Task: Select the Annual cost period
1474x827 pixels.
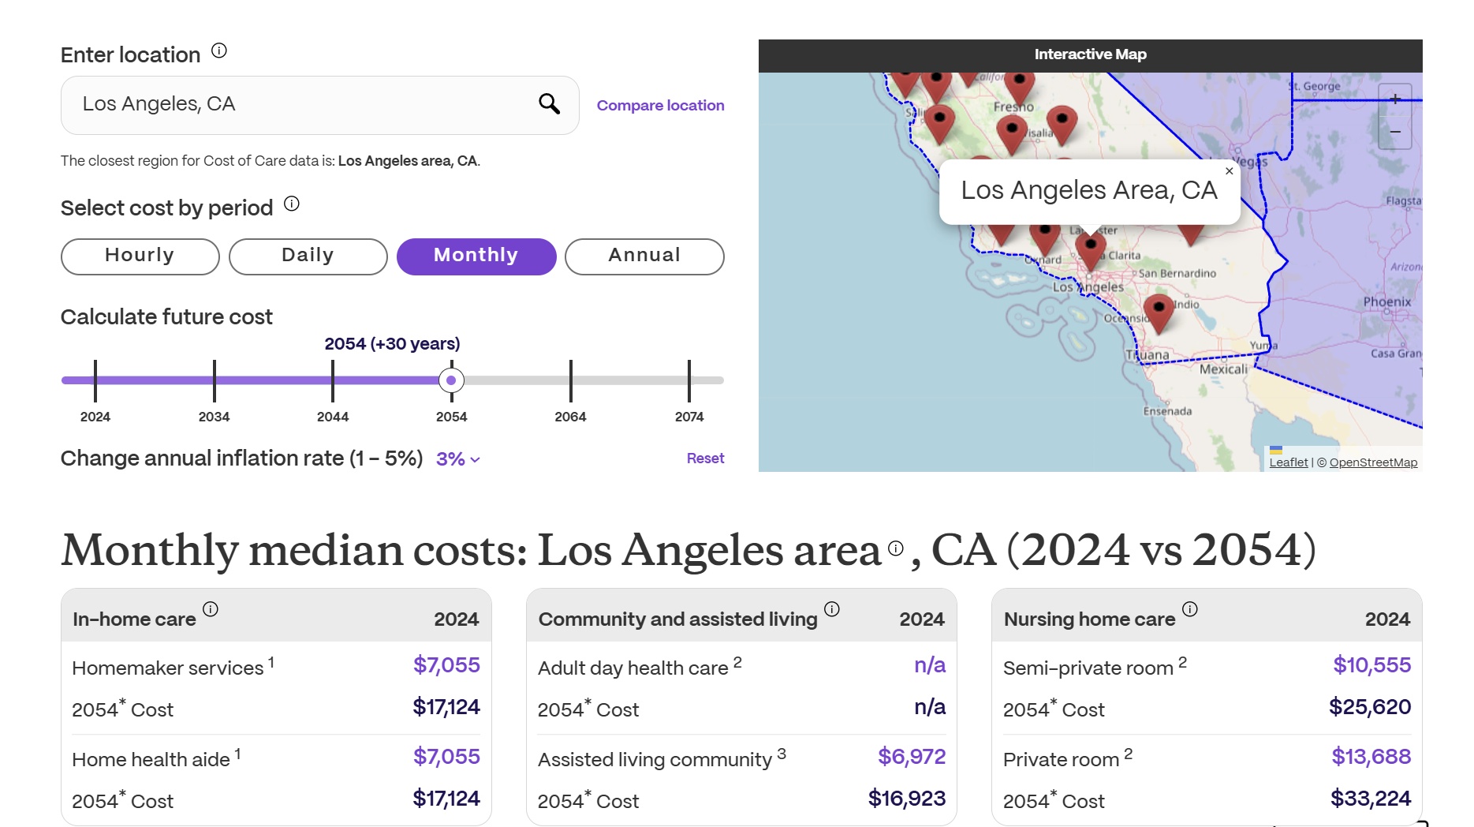Action: point(644,256)
